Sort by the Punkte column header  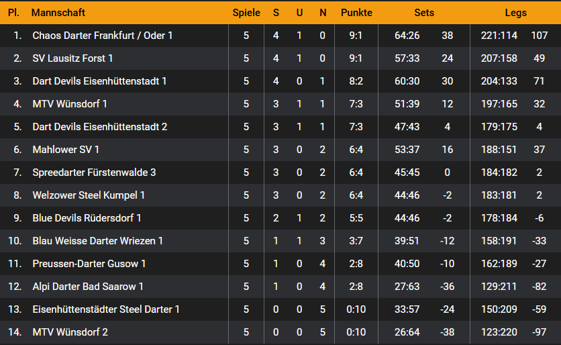[x=356, y=13]
